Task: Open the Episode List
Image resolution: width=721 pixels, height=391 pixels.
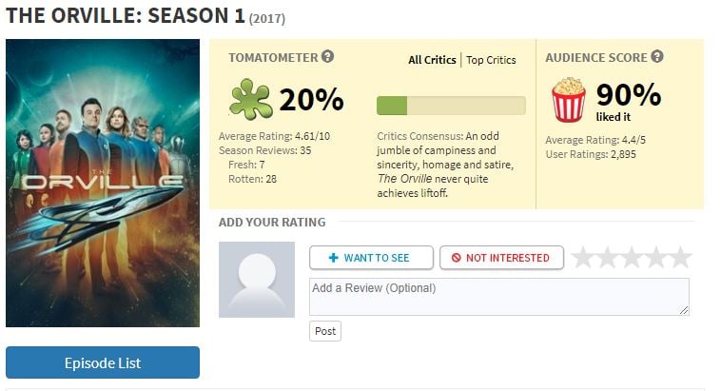Action: [x=103, y=363]
